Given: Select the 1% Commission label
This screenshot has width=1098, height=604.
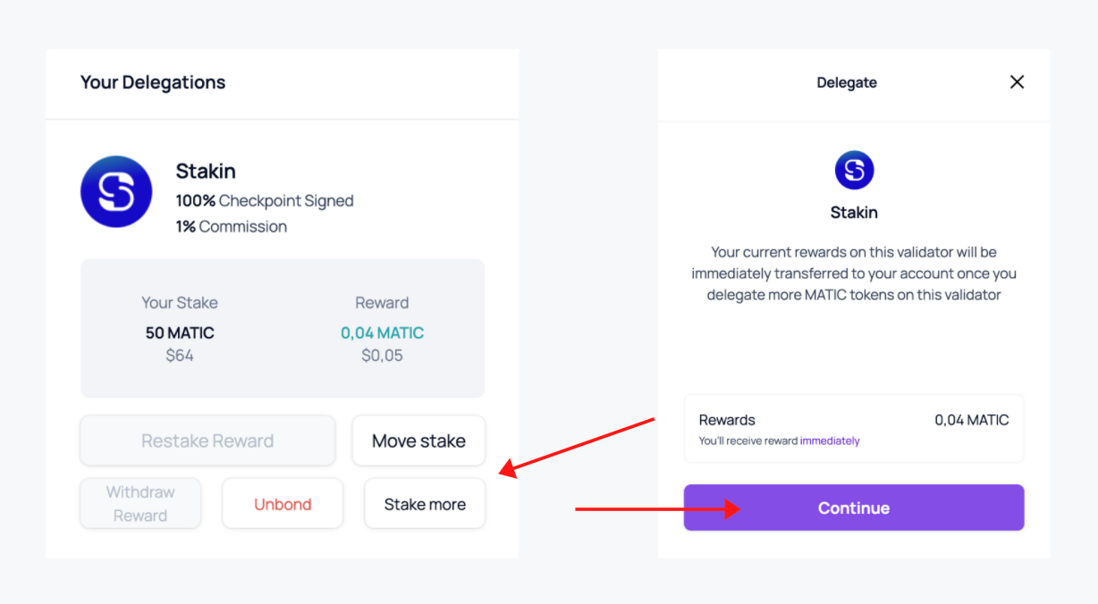Looking at the screenshot, I should tap(232, 226).
